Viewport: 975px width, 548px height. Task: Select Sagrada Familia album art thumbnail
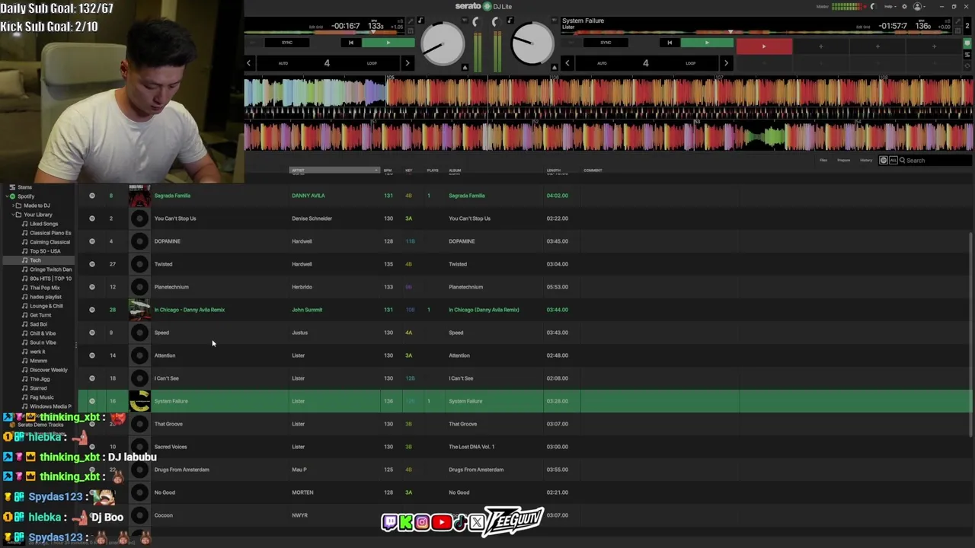point(139,196)
